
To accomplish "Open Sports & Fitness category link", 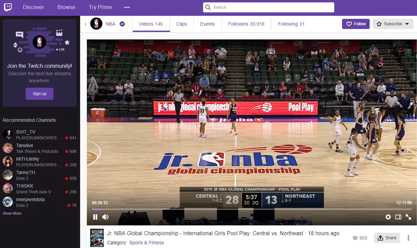I will point(146,243).
